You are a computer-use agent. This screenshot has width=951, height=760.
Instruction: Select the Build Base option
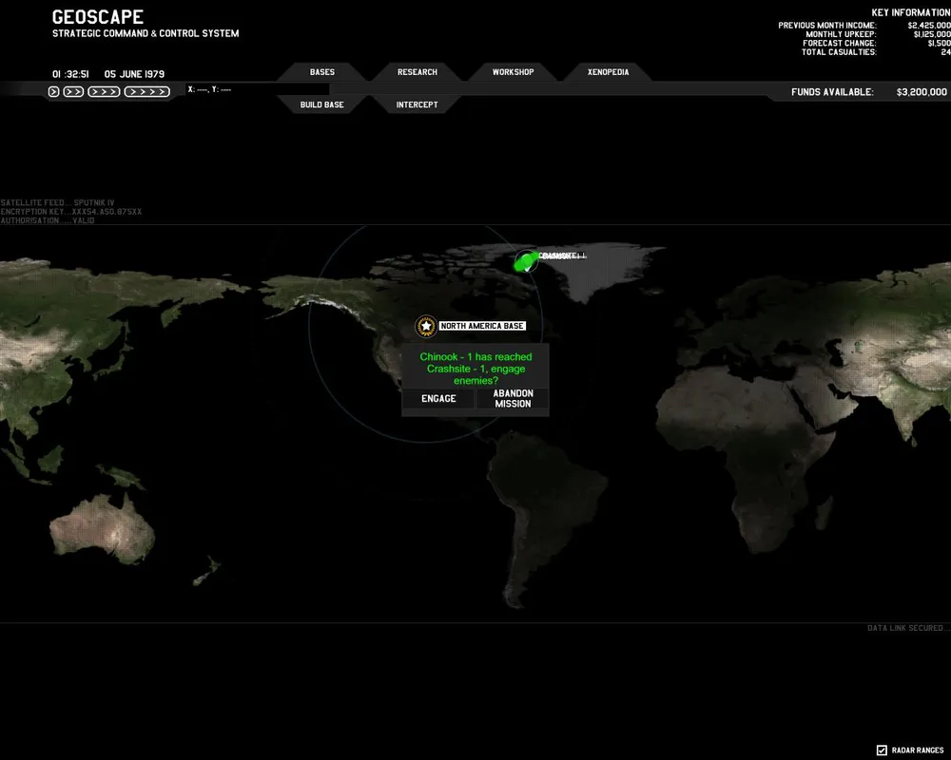322,104
